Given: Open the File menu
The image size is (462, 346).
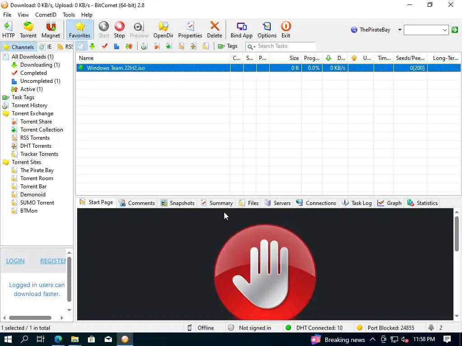Looking at the screenshot, I should coord(7,15).
